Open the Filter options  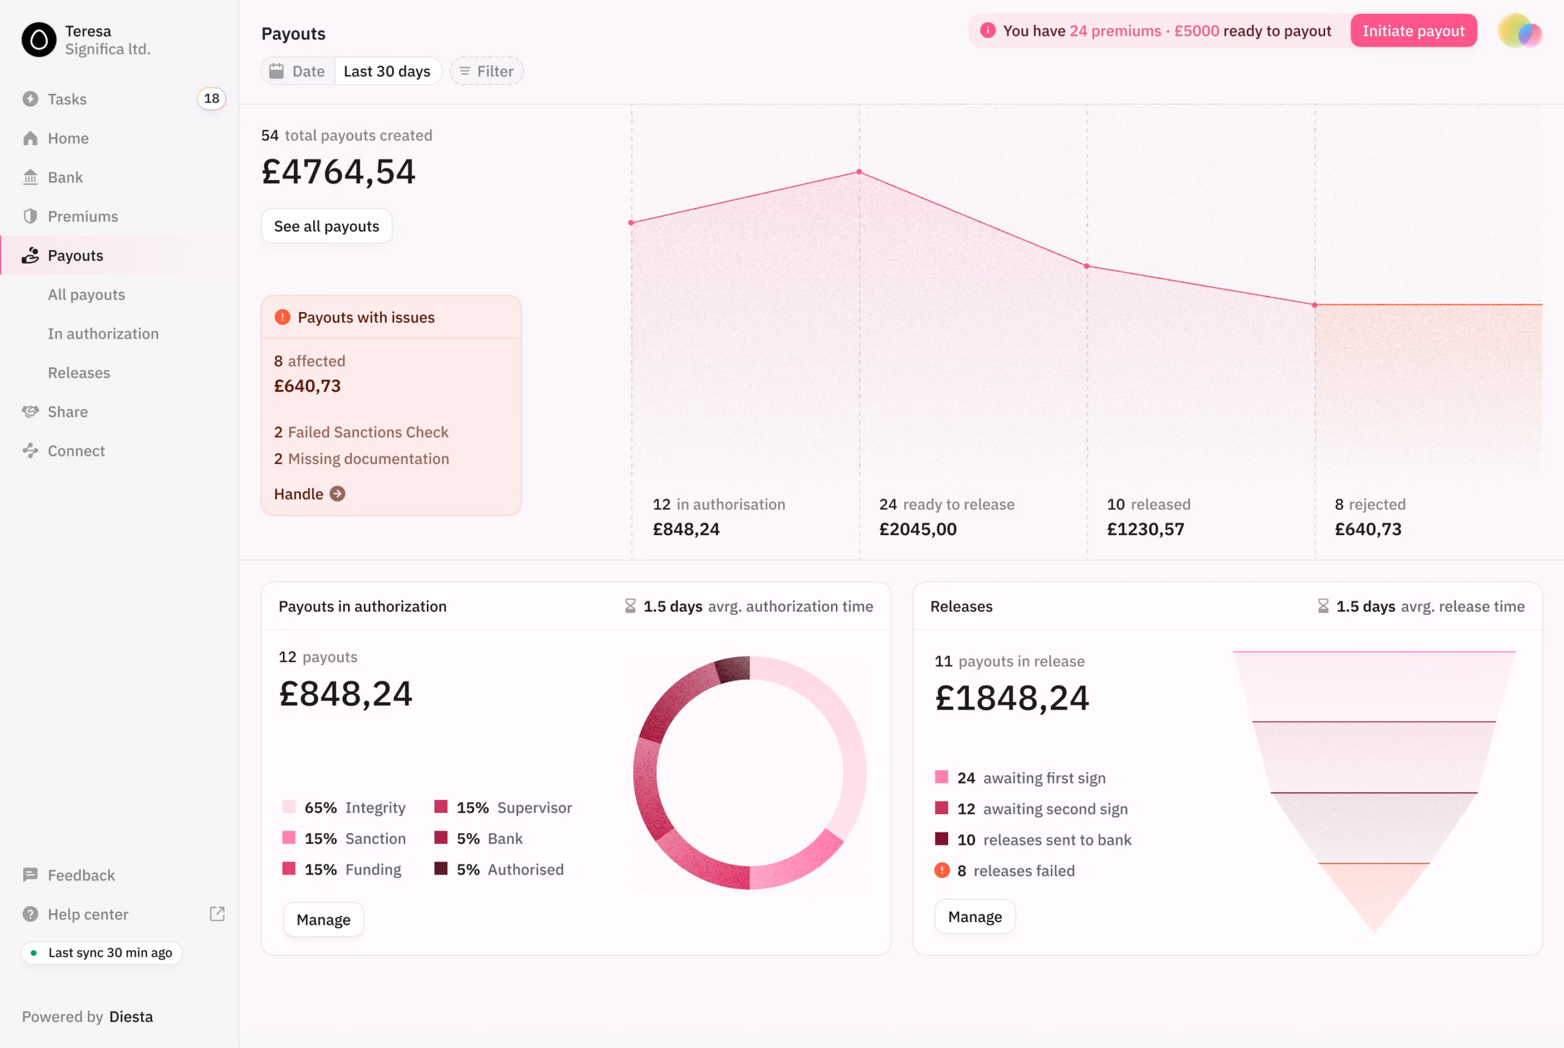click(486, 71)
